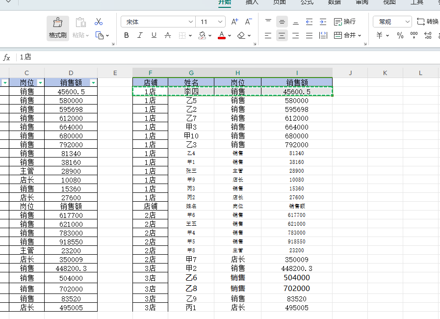Viewport: 440px width, 319px height.
Task: Align text left horizontally
Action: tap(268, 35)
